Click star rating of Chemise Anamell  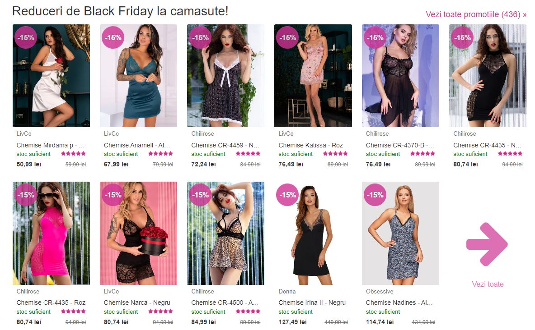[x=161, y=154]
